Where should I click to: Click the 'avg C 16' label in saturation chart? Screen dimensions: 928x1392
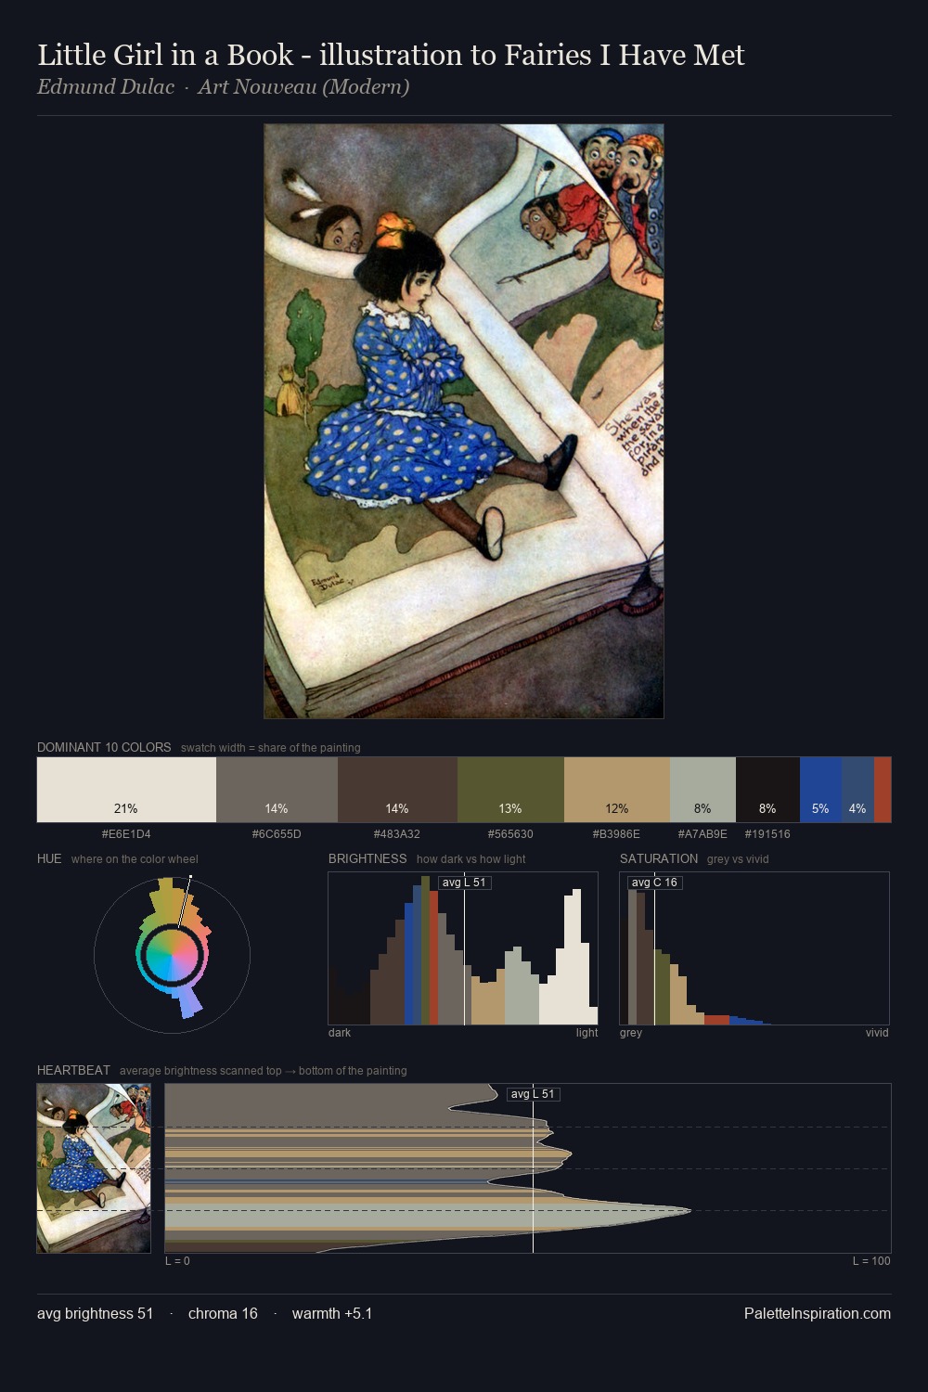coord(654,883)
